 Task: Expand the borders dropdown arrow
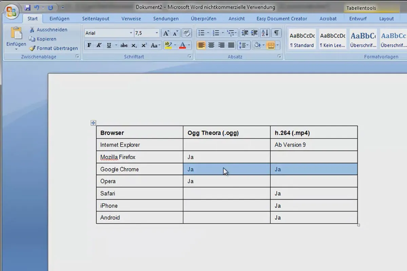click(277, 45)
